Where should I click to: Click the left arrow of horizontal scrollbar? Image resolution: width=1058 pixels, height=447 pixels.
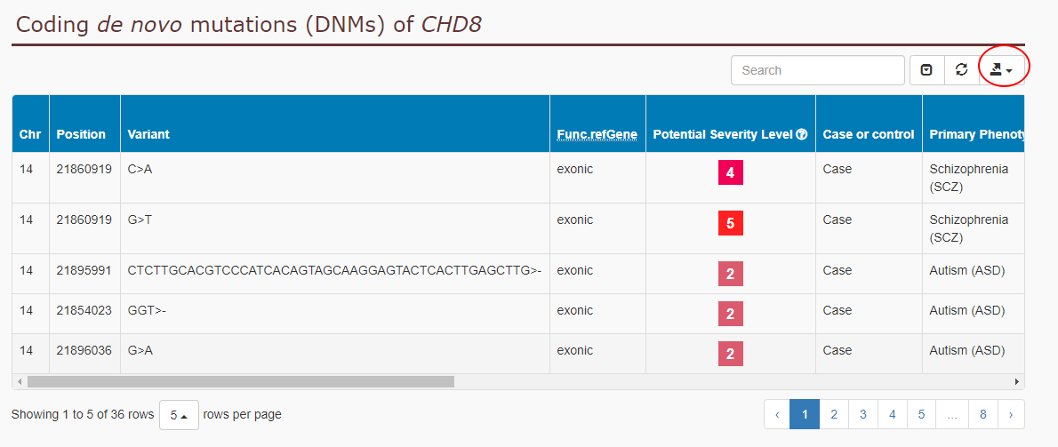click(20, 381)
